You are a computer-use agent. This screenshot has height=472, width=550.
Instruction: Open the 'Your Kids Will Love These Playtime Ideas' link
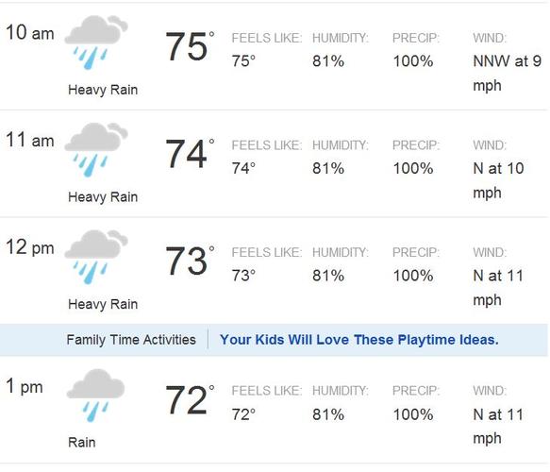[x=358, y=340]
